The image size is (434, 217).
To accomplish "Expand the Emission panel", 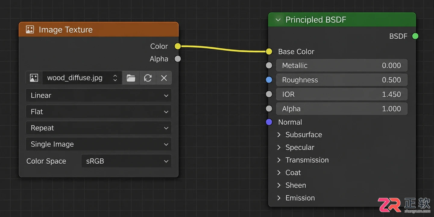I will tap(279, 198).
